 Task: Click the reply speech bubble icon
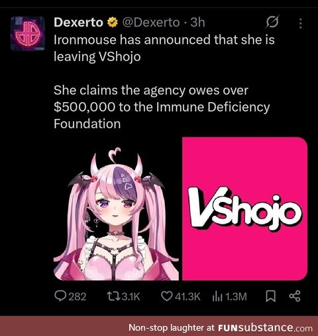[x=60, y=296]
